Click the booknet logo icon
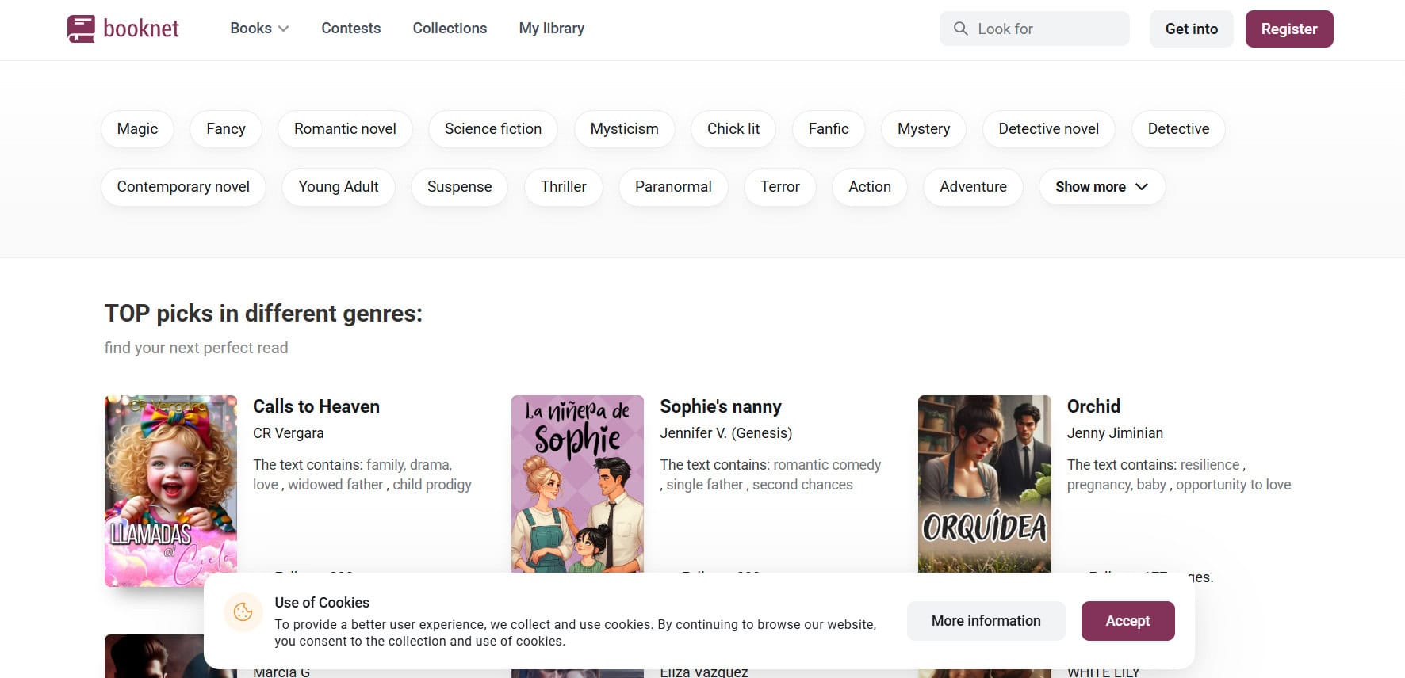The width and height of the screenshot is (1405, 678). pyautogui.click(x=81, y=29)
